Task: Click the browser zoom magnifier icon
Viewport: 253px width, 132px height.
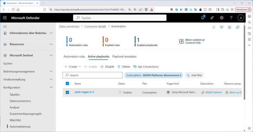Action: pyautogui.click(x=135, y=10)
